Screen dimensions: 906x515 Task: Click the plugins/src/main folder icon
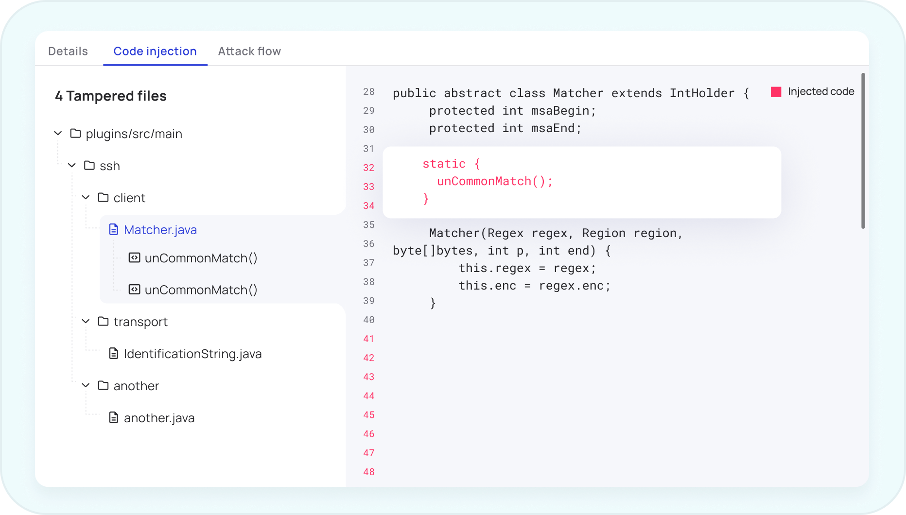(x=75, y=134)
